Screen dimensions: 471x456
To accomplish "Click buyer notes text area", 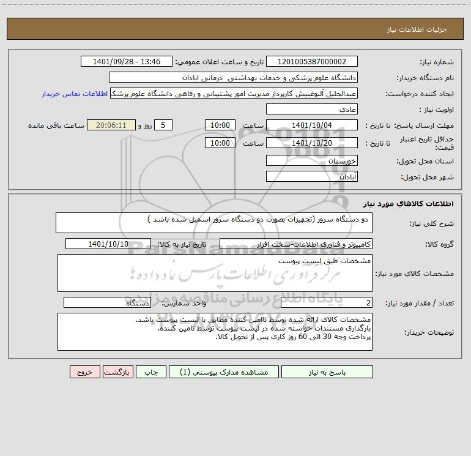I will click(215, 332).
